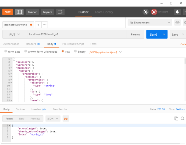Click the "long" value in the body editor
The image size is (186, 145).
point(48,94)
